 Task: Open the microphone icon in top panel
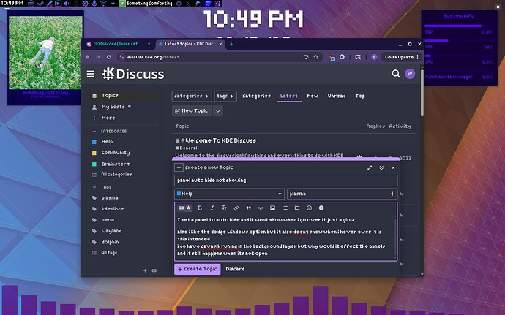[94, 4]
